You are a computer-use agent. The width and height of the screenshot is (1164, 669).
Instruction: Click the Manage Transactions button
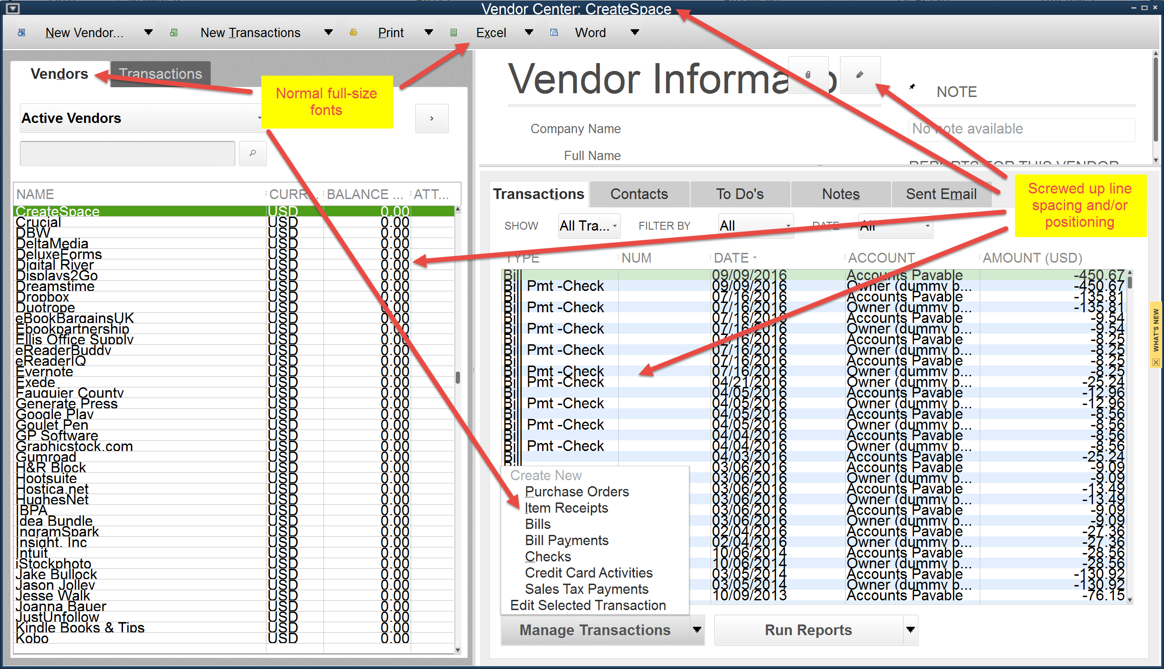click(x=595, y=630)
